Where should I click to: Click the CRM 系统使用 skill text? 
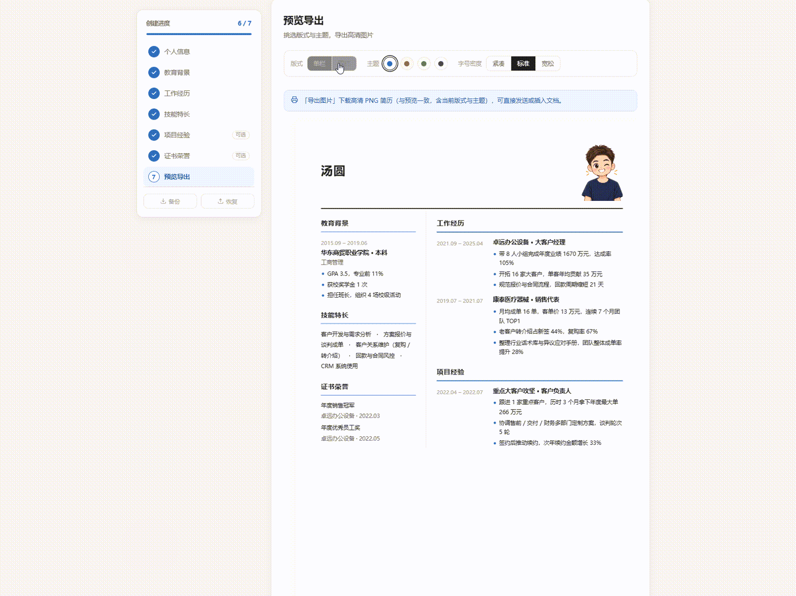point(339,366)
